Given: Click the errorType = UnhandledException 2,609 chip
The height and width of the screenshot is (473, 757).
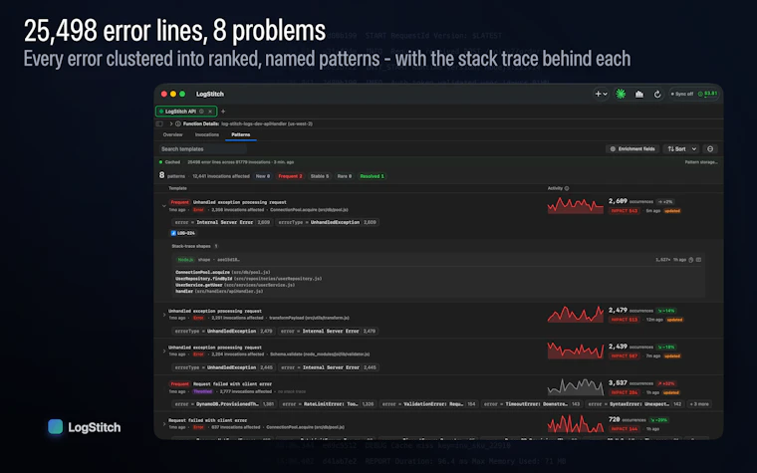Looking at the screenshot, I should (x=328, y=222).
